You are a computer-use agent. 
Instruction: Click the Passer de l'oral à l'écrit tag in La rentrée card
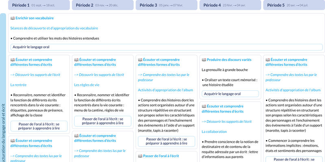point(39,126)
